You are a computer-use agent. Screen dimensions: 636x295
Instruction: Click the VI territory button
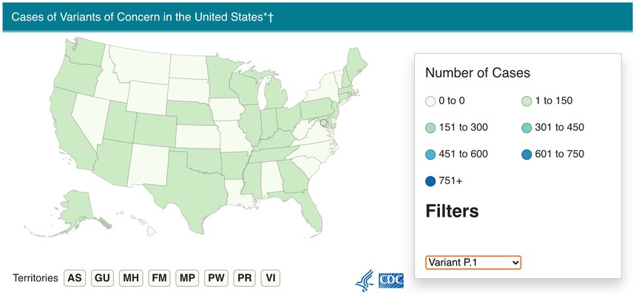pos(271,278)
